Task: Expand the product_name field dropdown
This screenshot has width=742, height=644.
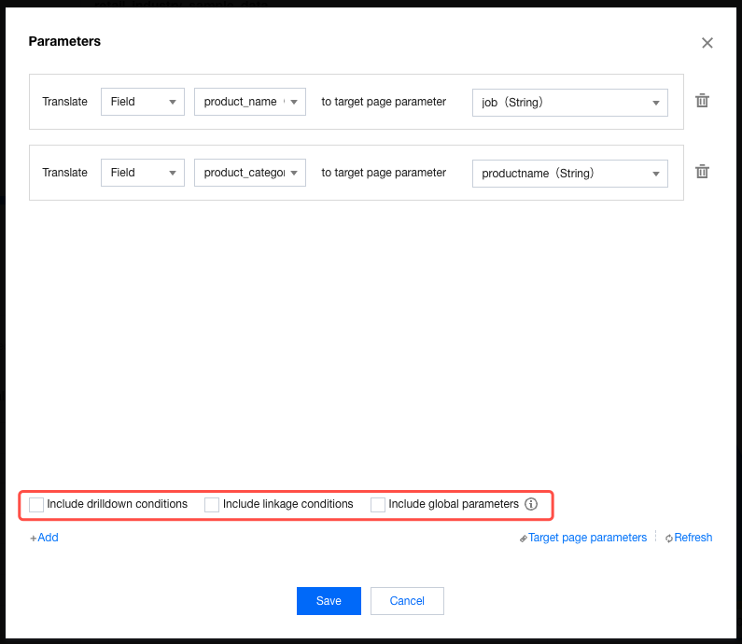Action: tap(249, 102)
